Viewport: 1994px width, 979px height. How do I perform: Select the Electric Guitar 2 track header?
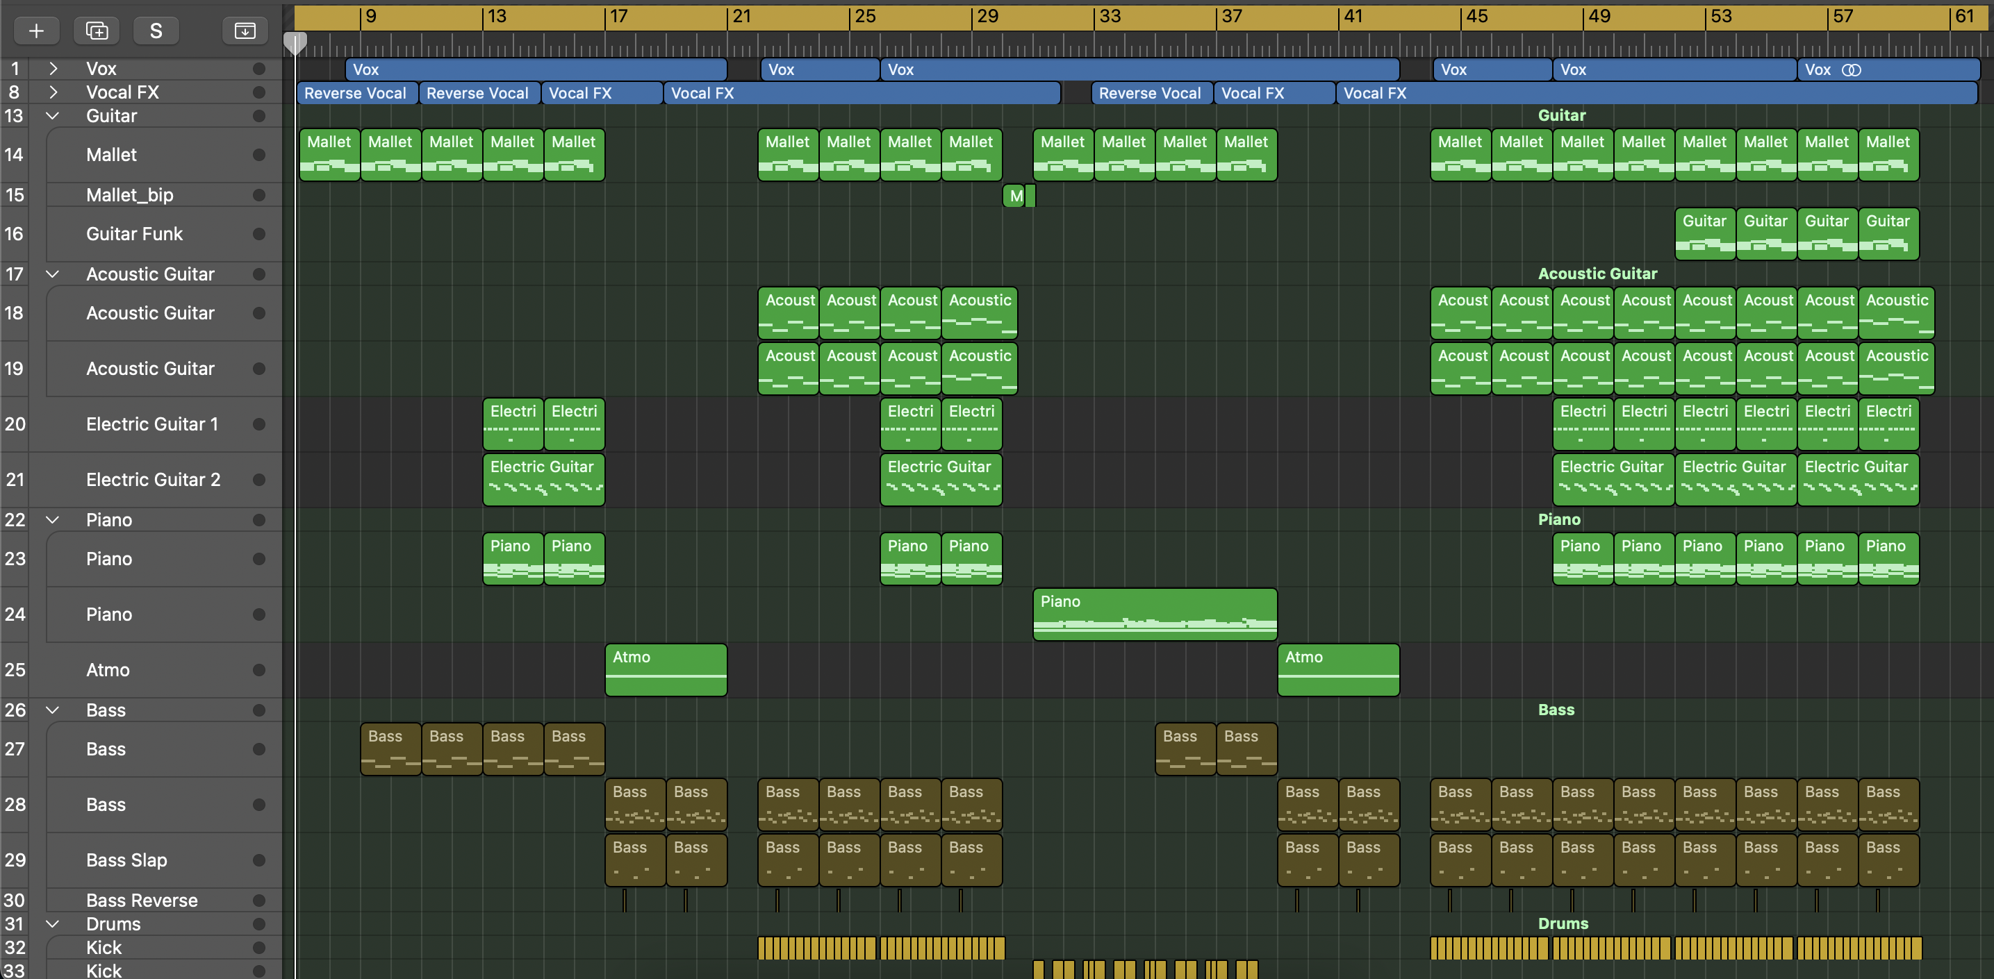(141, 480)
